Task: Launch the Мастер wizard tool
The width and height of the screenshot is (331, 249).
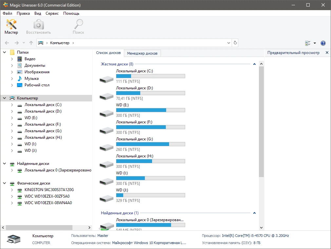Action: (11, 27)
